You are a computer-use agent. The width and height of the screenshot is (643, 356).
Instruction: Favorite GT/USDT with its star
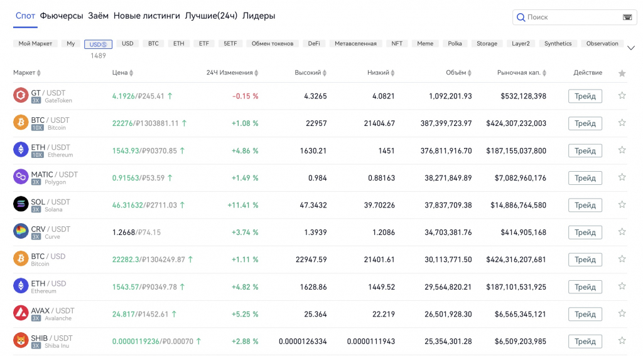coord(622,95)
